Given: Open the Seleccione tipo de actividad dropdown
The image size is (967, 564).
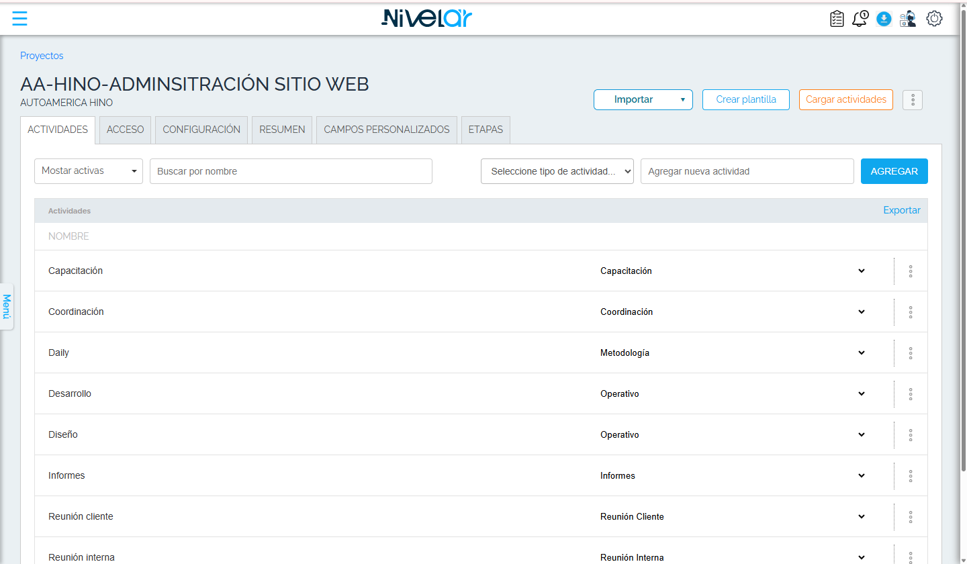Looking at the screenshot, I should 557,171.
